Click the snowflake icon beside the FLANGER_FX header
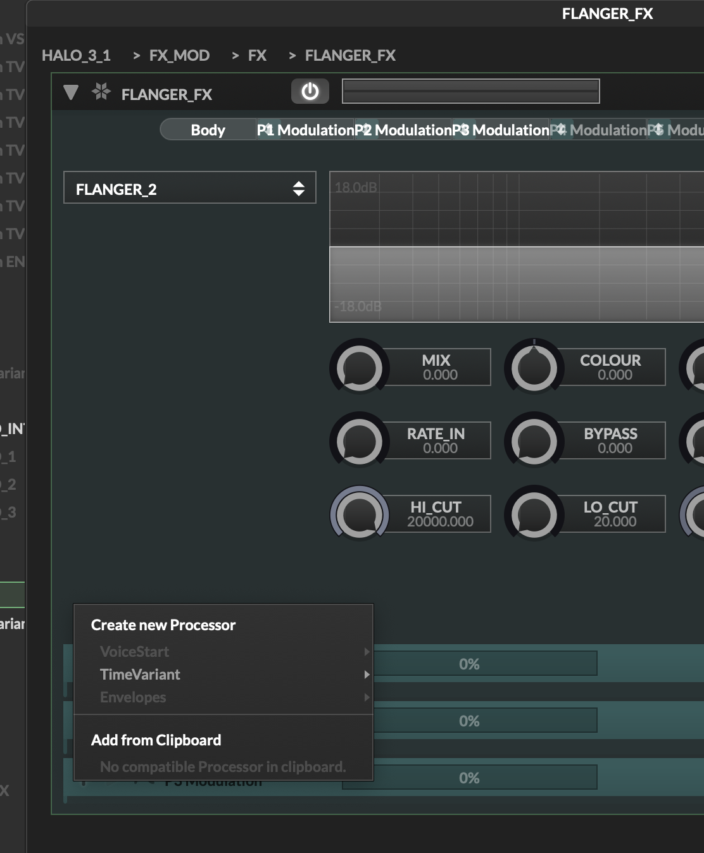Screen dimensions: 704x853 pos(101,92)
